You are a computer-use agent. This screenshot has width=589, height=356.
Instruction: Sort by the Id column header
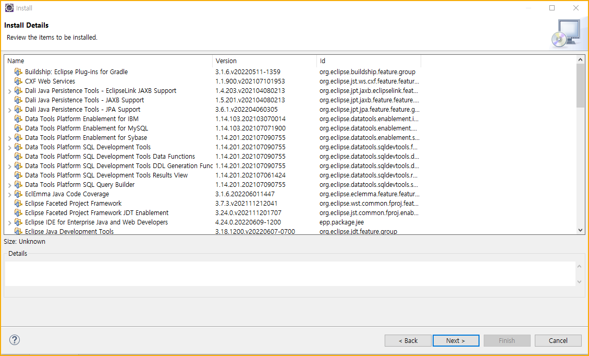pos(369,61)
